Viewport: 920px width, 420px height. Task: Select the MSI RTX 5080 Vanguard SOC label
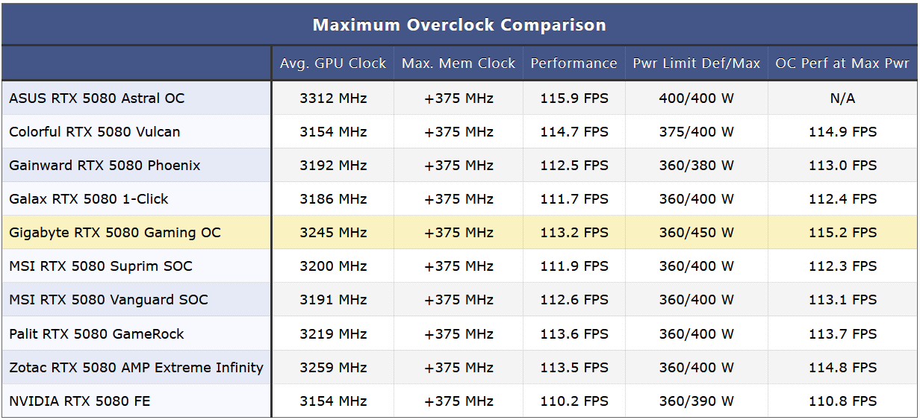pyautogui.click(x=108, y=300)
